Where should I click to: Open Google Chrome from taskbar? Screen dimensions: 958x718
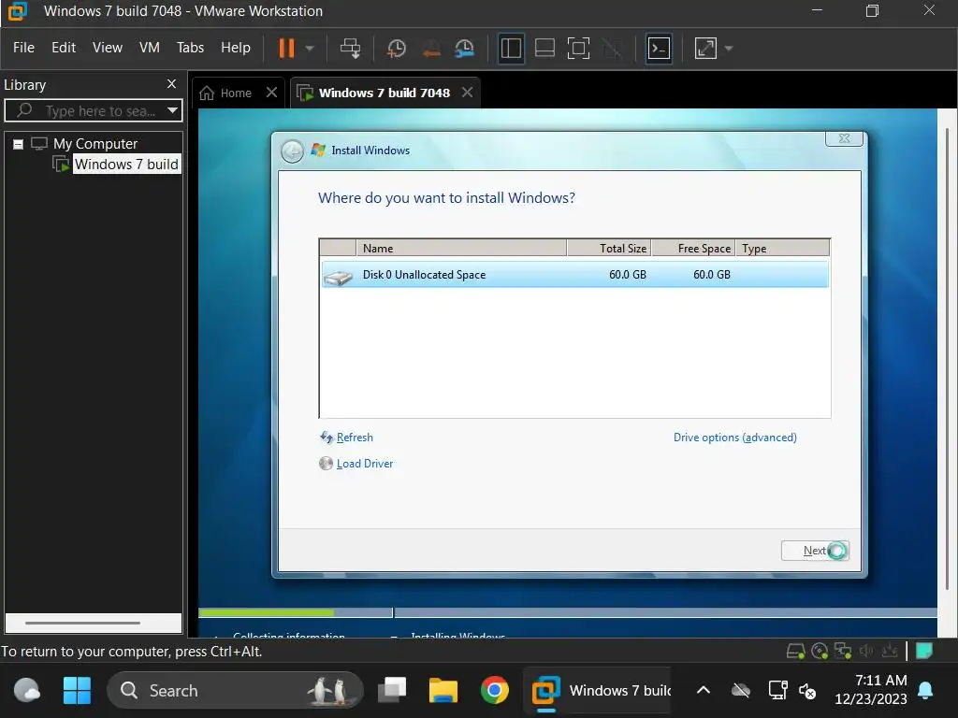[494, 691]
